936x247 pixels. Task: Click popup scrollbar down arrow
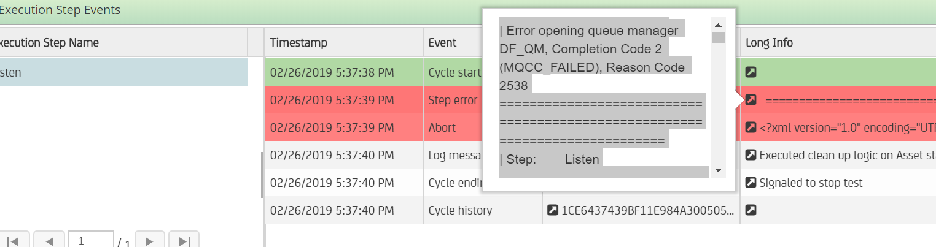point(718,170)
